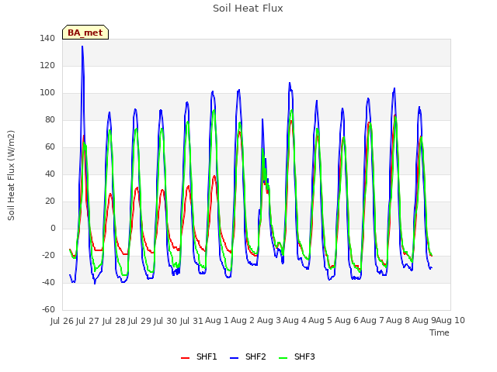This screenshot has height=372, width=497.
Task: Click the SHF1 peak near 39 on Aug 1
Action: 214,176
